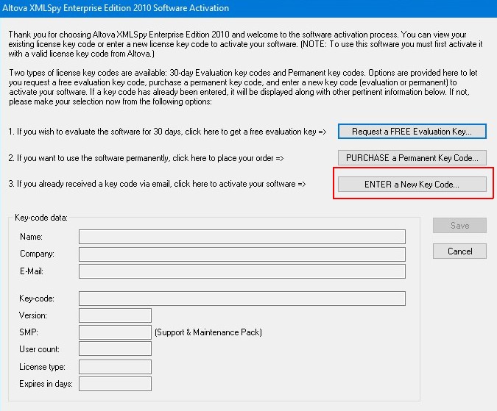Focus the E-Mail input field

[242, 271]
